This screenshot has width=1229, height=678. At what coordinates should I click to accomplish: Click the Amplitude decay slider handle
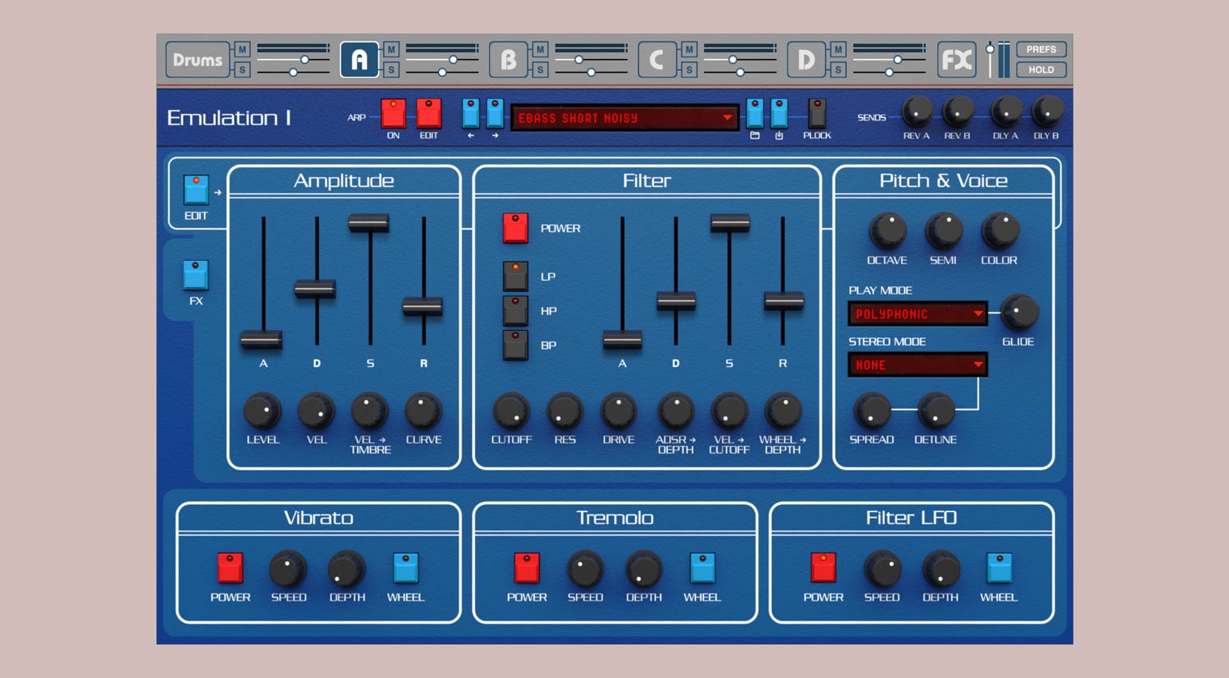coord(315,289)
